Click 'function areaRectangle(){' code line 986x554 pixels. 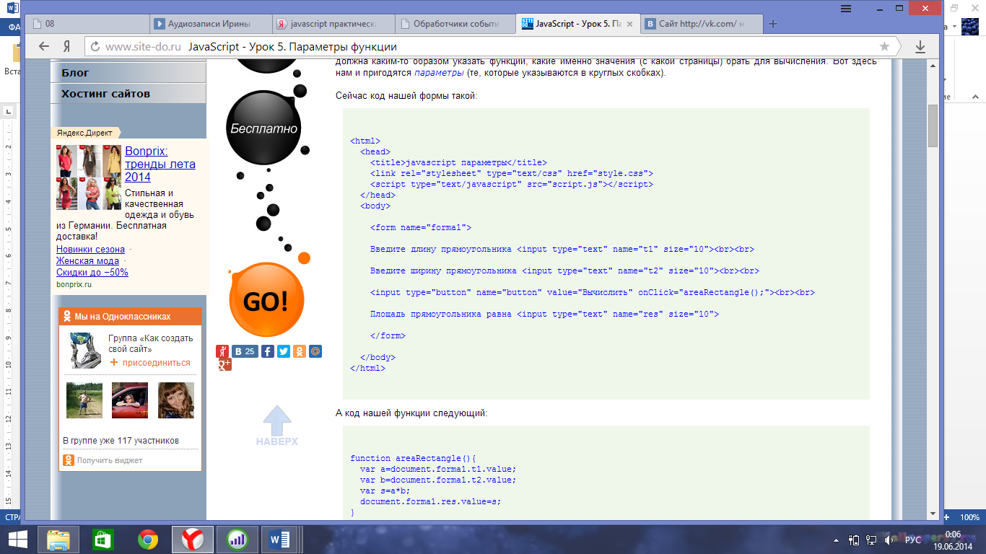tap(413, 458)
